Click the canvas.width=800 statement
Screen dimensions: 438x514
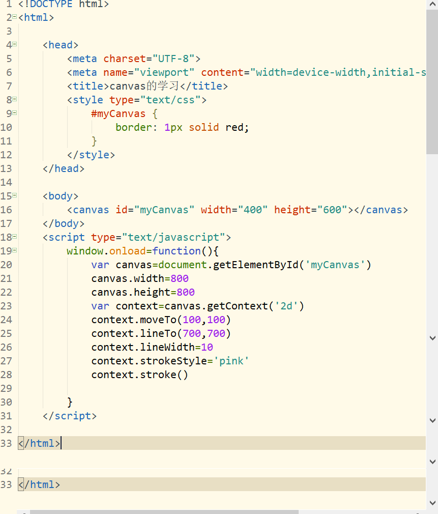coord(140,279)
